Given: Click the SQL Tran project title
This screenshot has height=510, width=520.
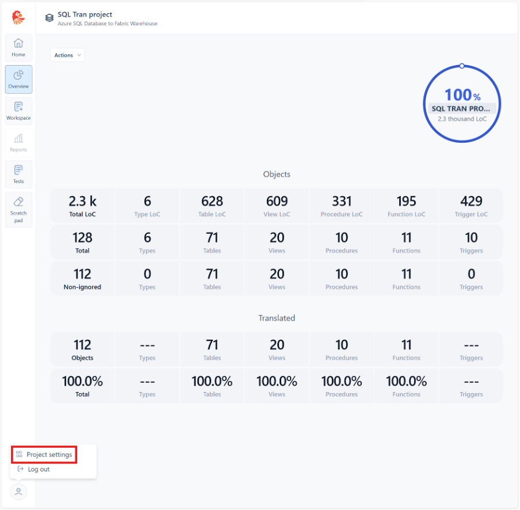Looking at the screenshot, I should (85, 14).
